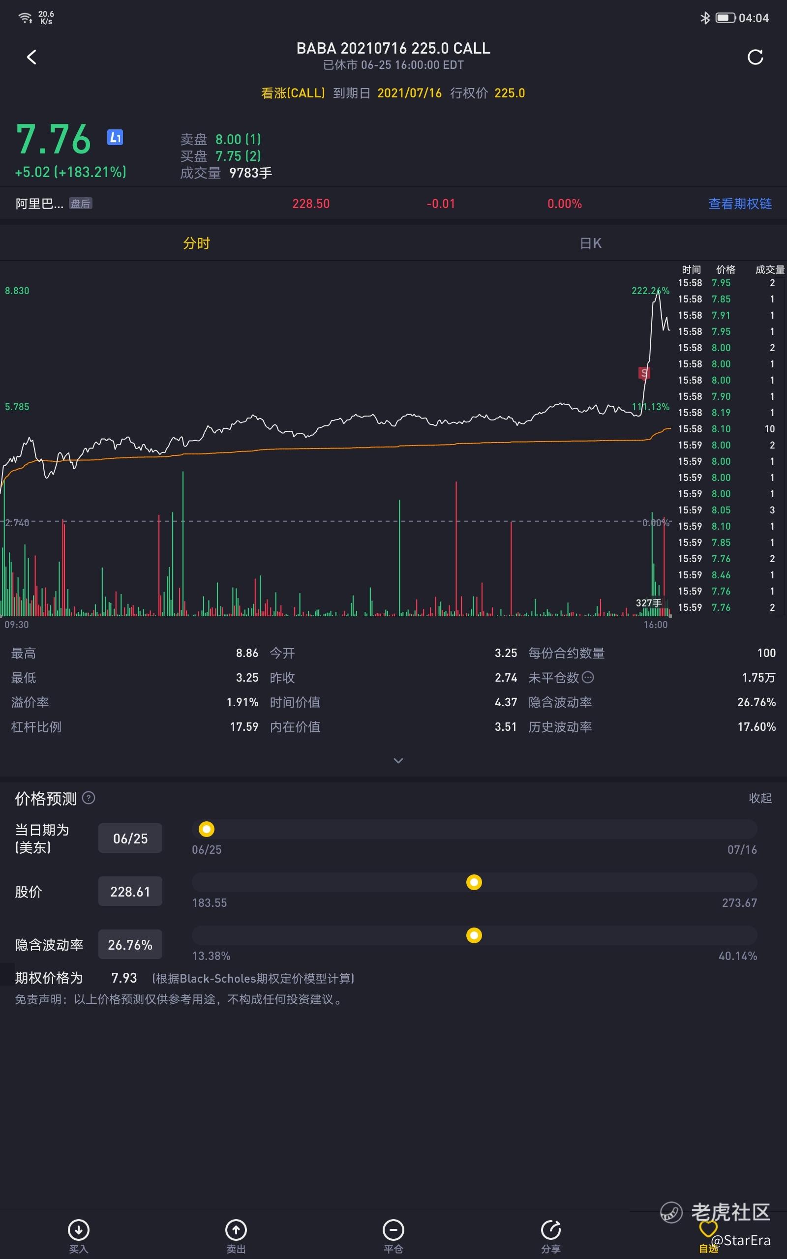787x1259 pixels.
Task: Tap the 内在价值 3.51 value
Action: click(506, 727)
